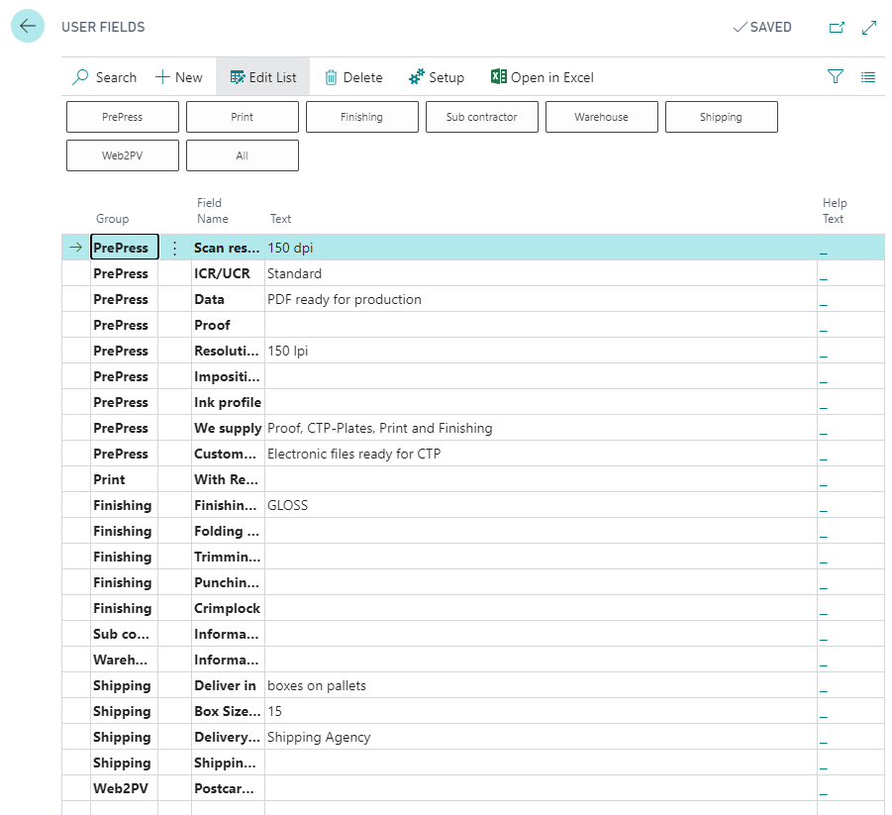Select the Punchin... field name cell
The height and width of the screenshot is (815, 892).
click(228, 582)
